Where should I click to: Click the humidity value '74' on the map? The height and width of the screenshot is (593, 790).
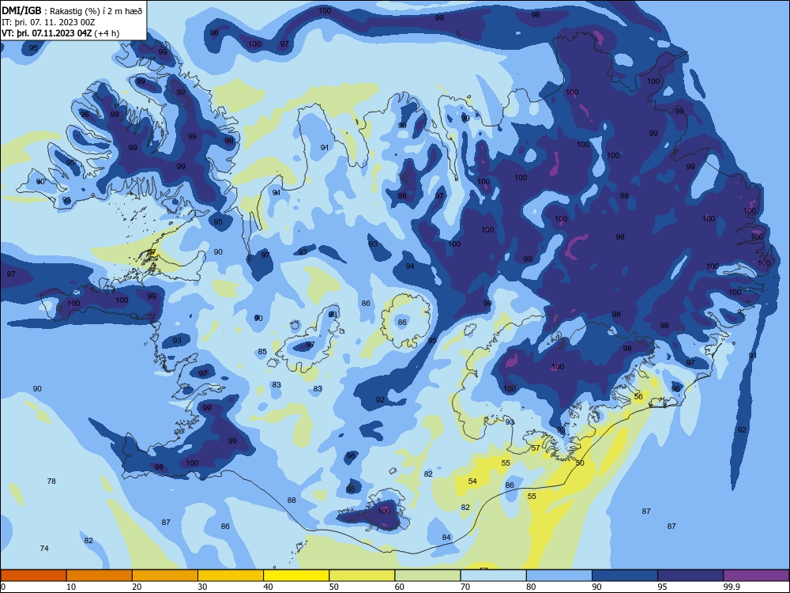[x=44, y=548]
